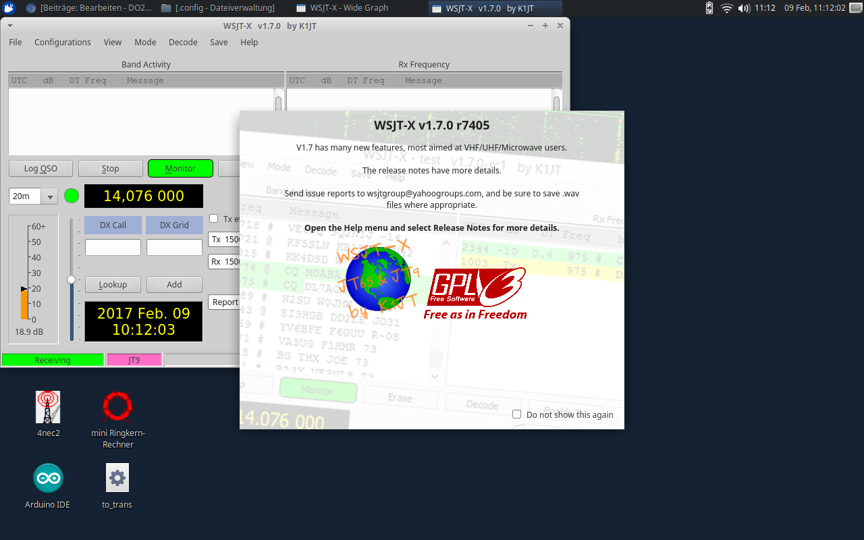Click the Wi-Fi status tray icon

(726, 8)
